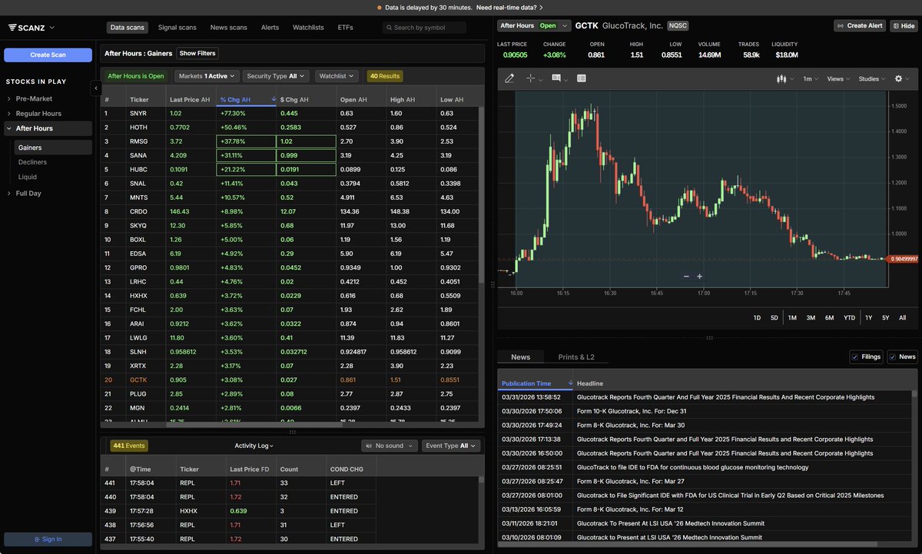Click the 40 Results badge
The width and height of the screenshot is (922, 554).
point(385,76)
